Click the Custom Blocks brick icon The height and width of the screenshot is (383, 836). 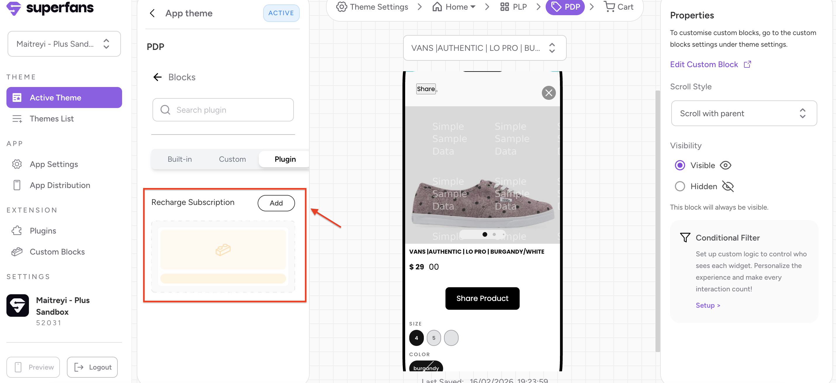(x=17, y=252)
